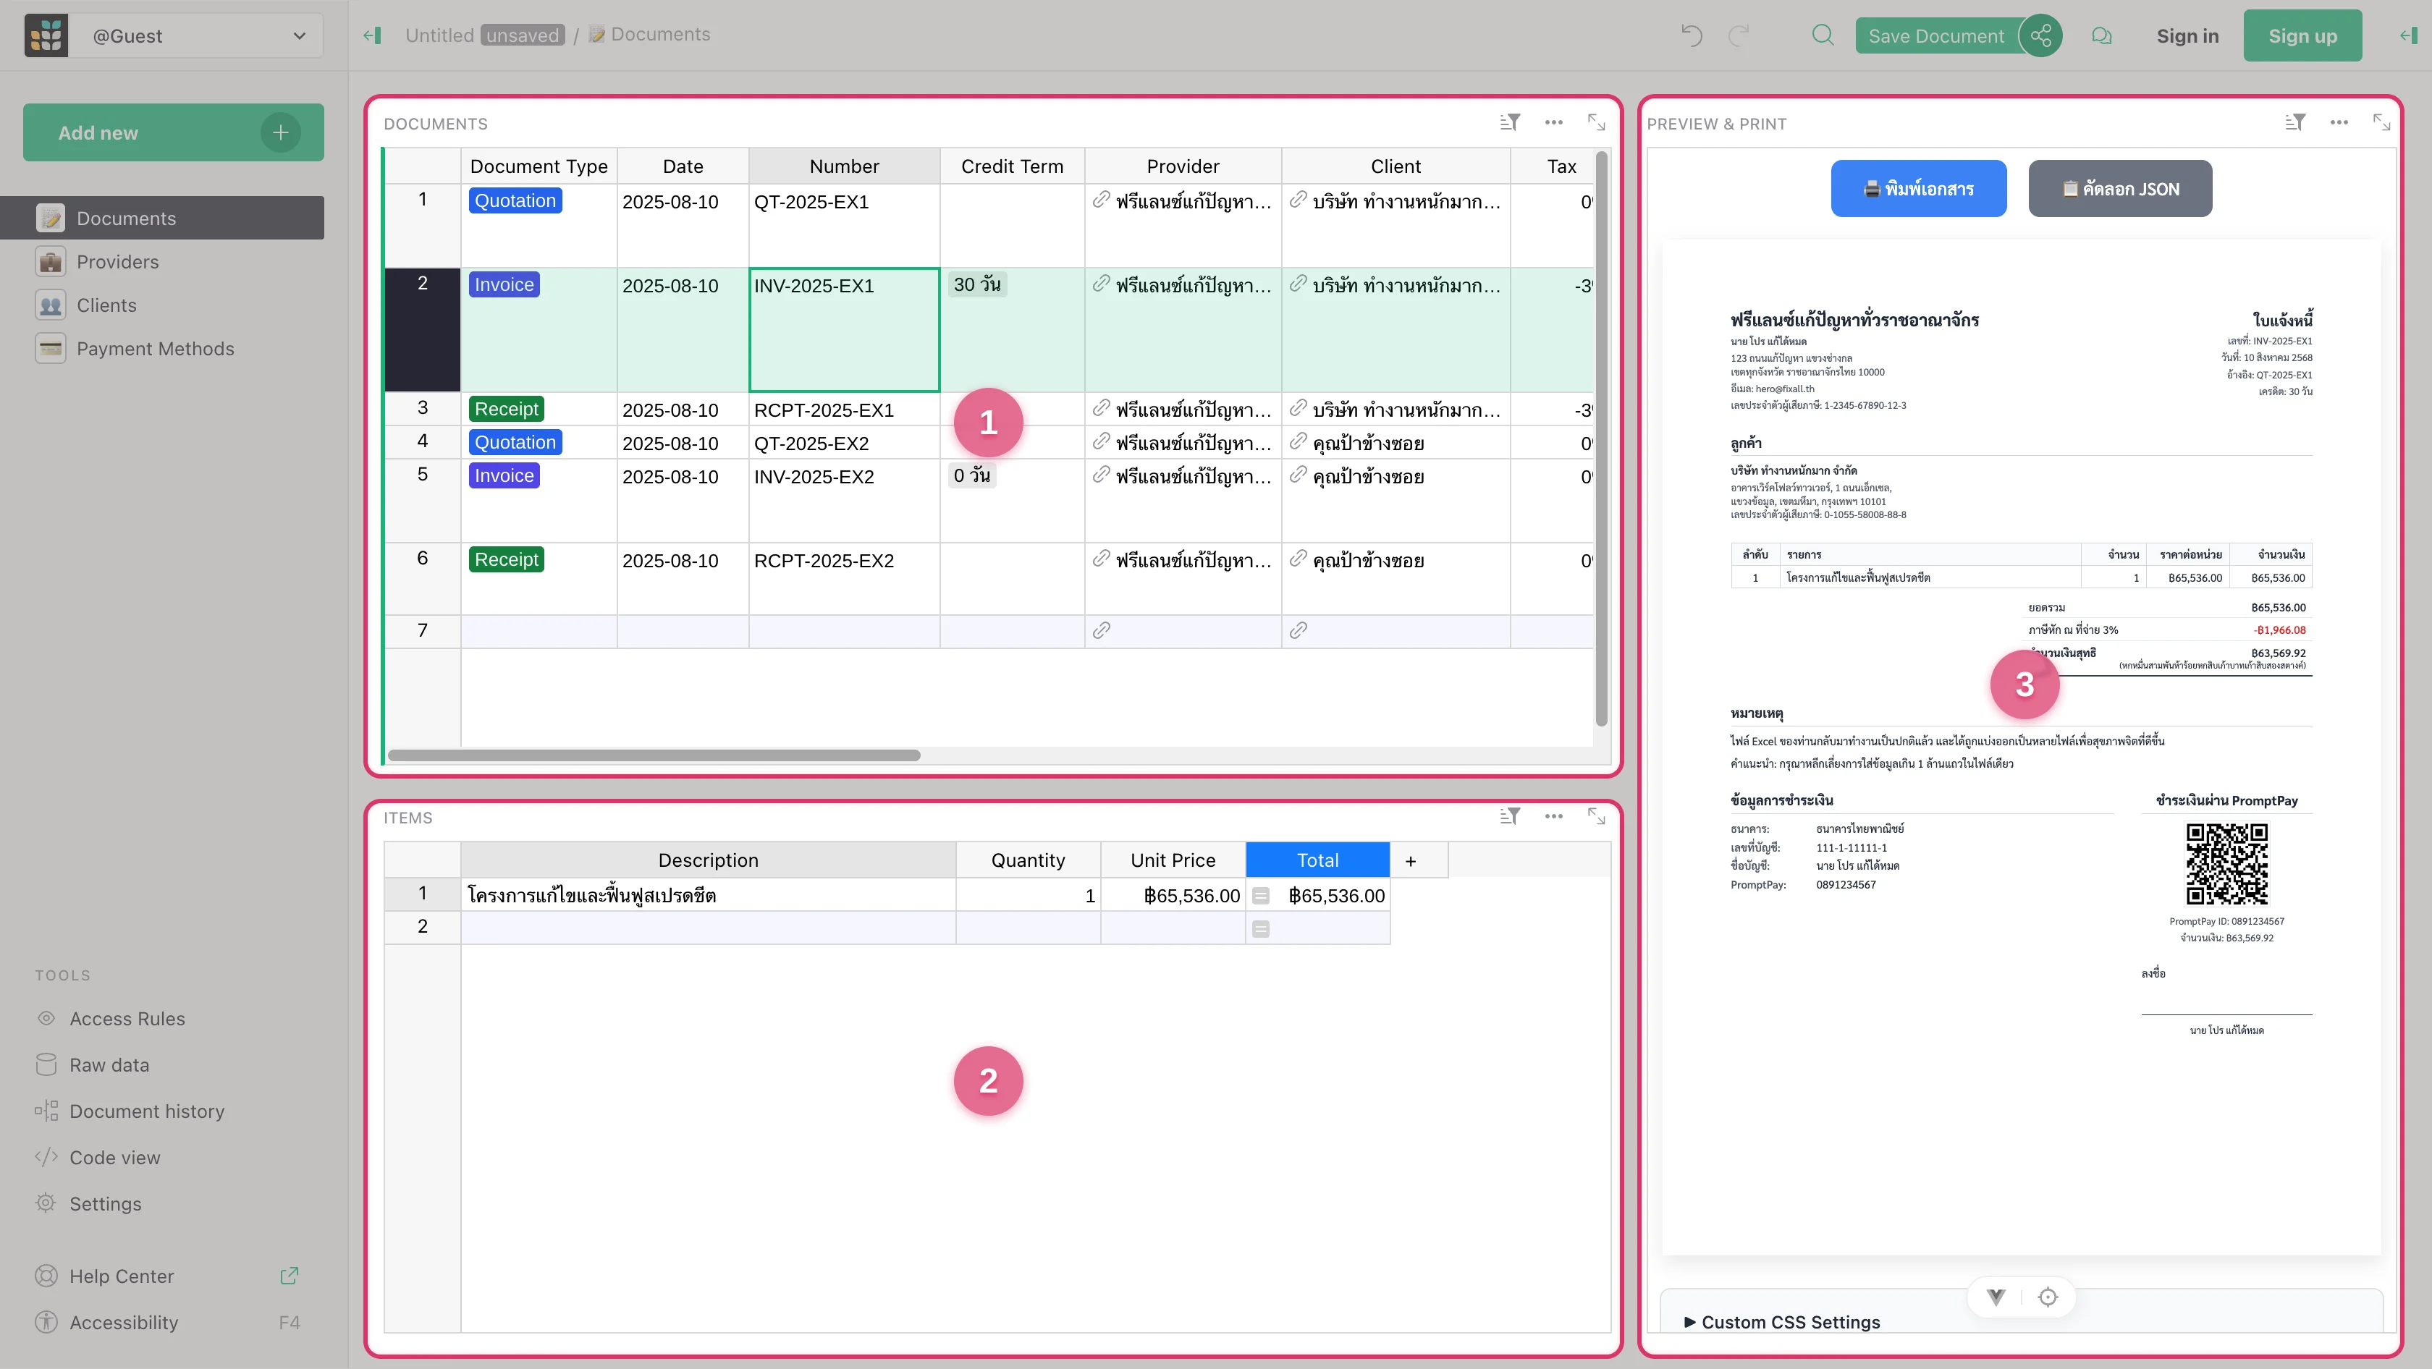This screenshot has width=2432, height=1369.
Task: Open the search magnifier icon
Action: (1822, 36)
